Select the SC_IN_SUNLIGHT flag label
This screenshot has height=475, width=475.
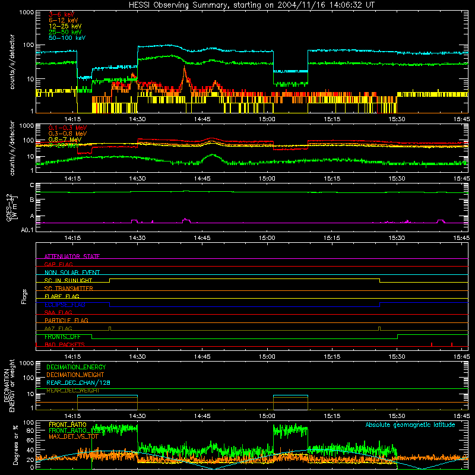68,280
